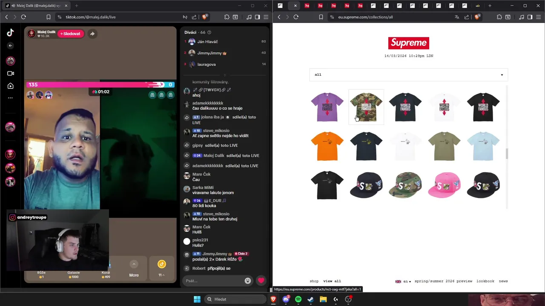The width and height of the screenshot is (545, 306).
Task: Open Brave Shields in the Supreme window
Action: (x=477, y=17)
